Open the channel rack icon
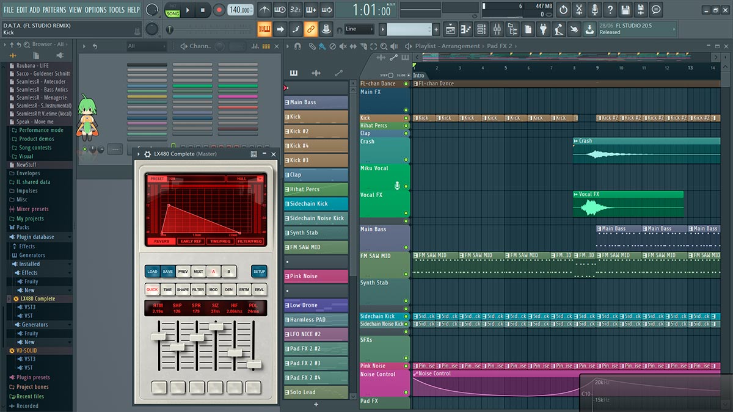 481,29
